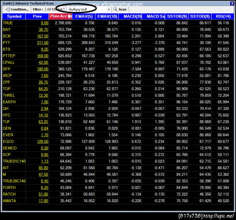Image resolution: width=236 pixels, height=220 pixels.
Task: Select the AMATA symbol
Action: coord(9,201)
